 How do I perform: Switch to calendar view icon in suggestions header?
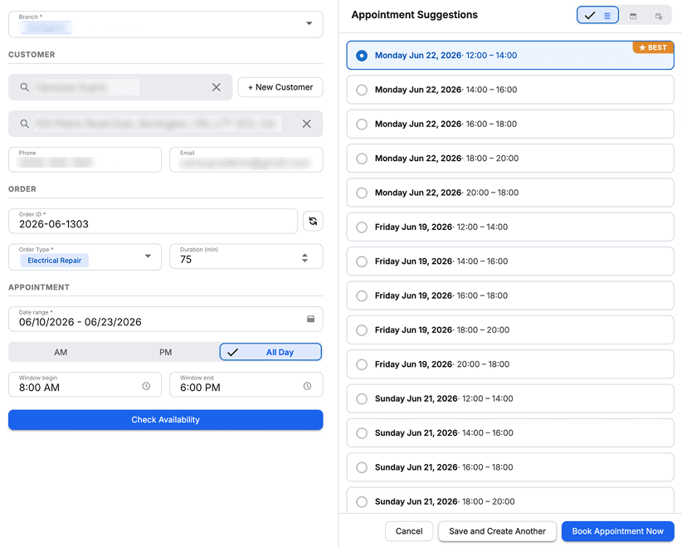tap(633, 16)
